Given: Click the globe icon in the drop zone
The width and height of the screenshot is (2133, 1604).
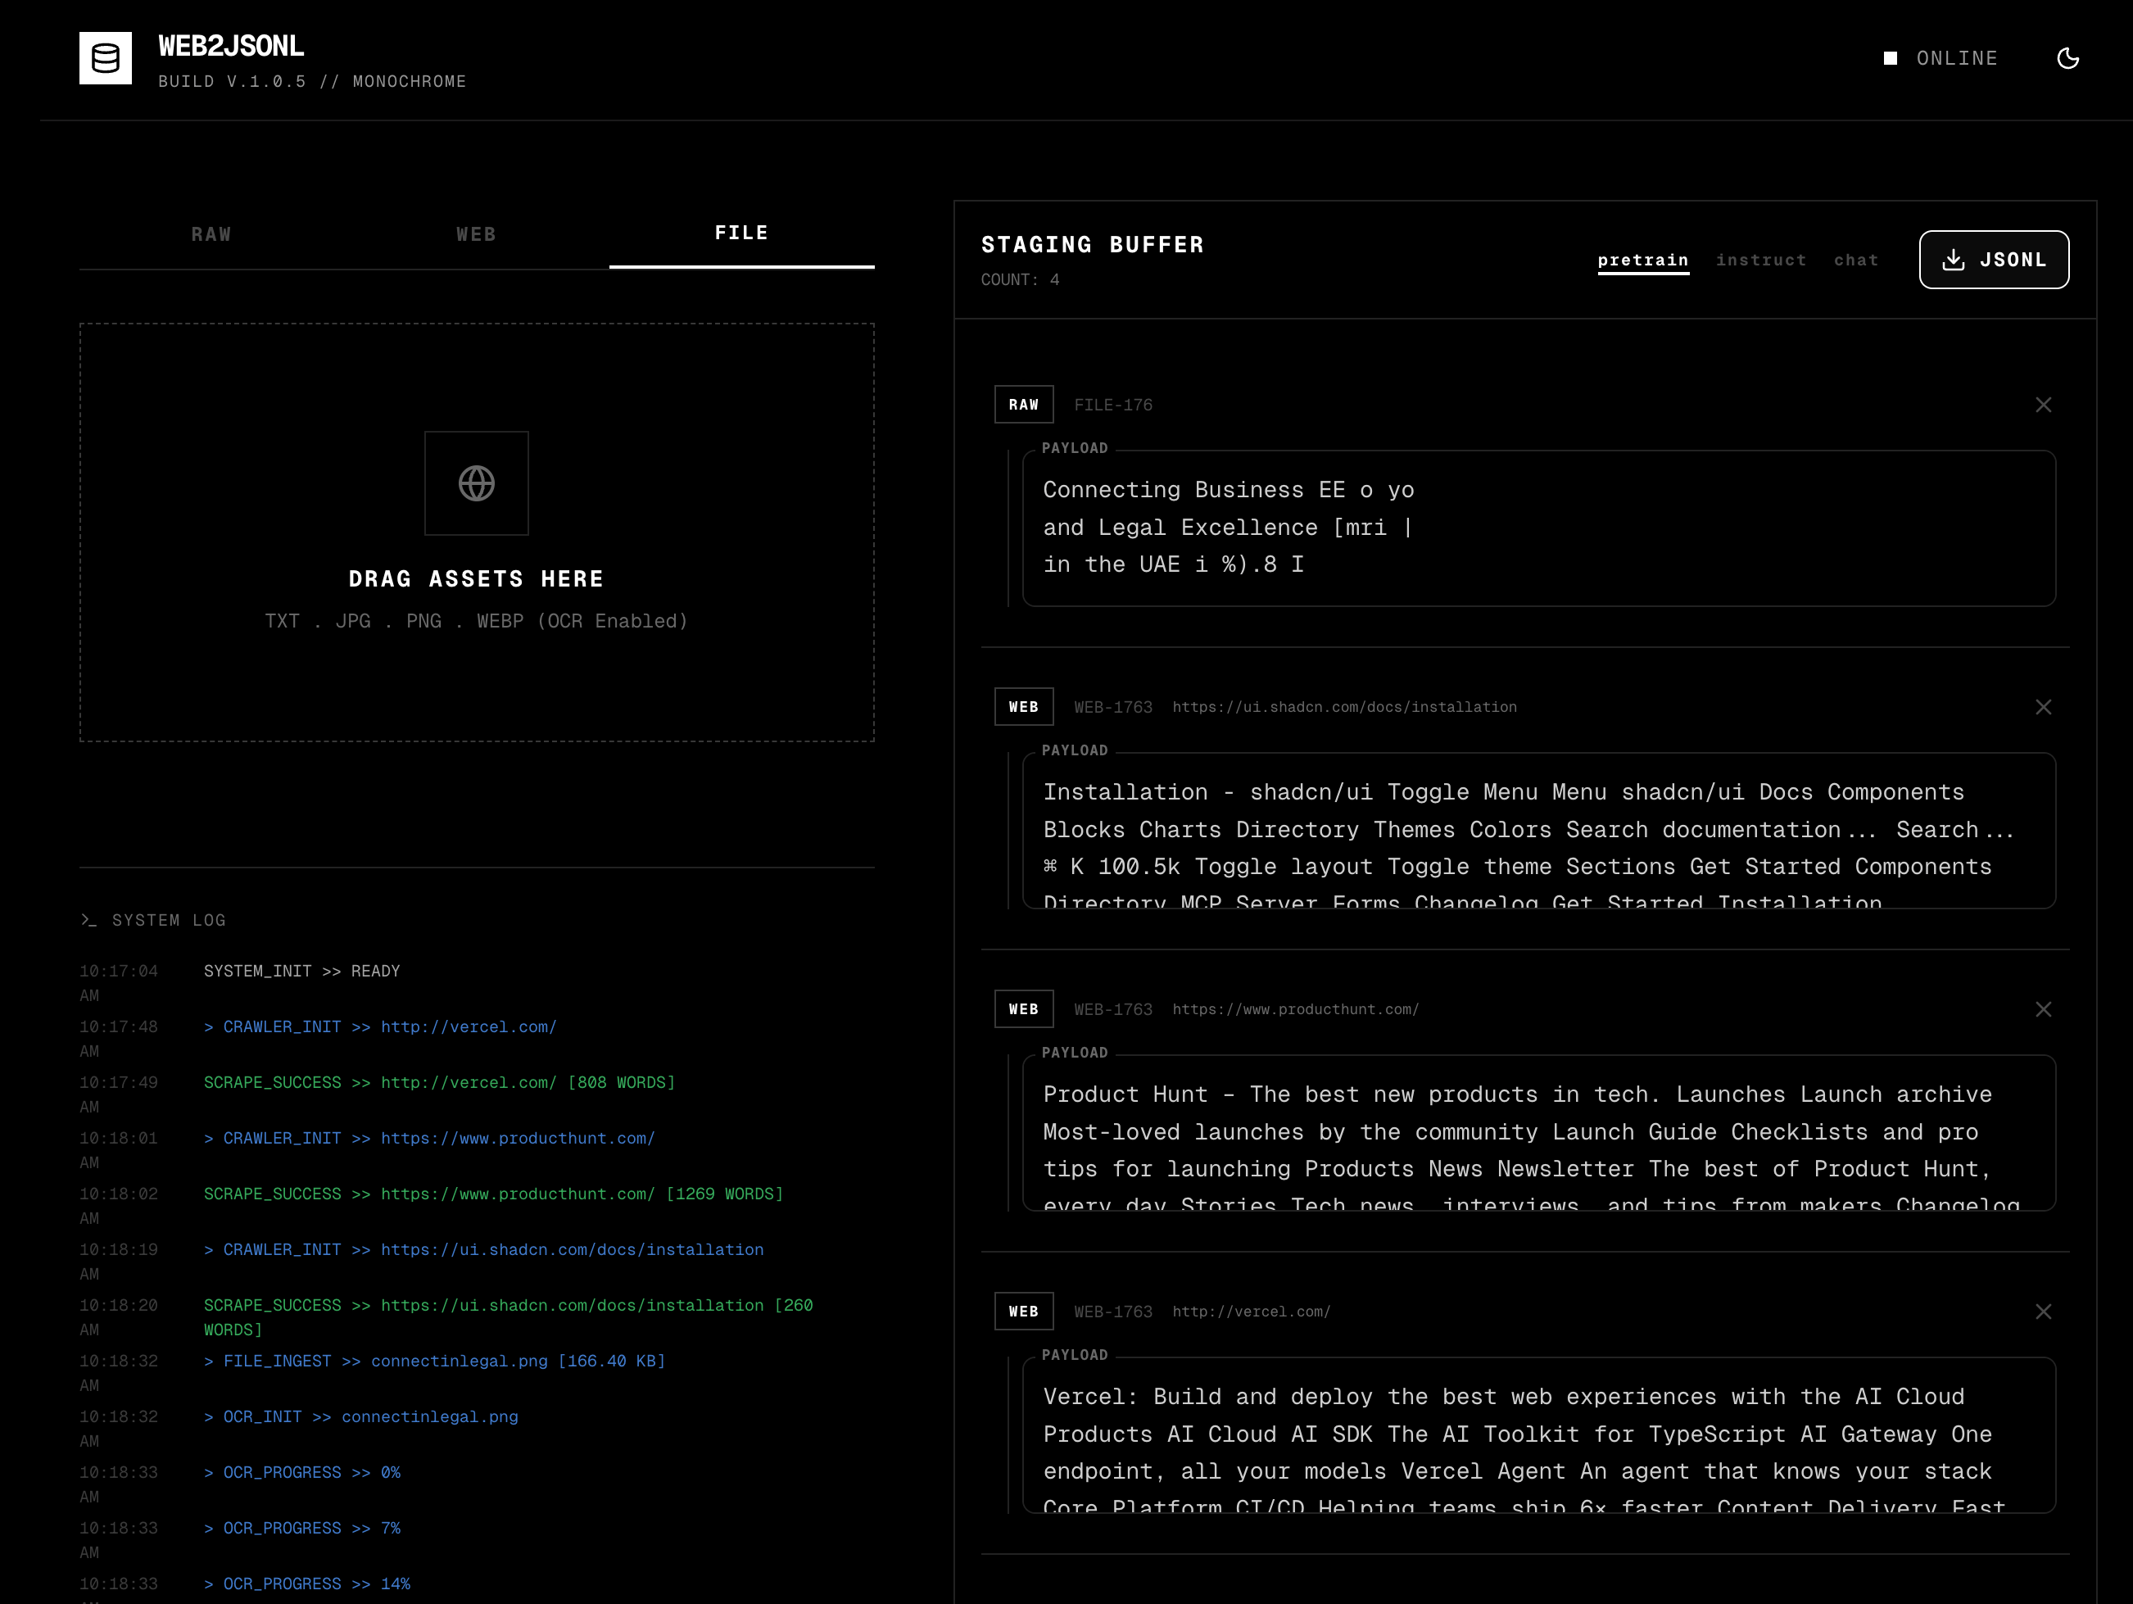Looking at the screenshot, I should point(477,483).
